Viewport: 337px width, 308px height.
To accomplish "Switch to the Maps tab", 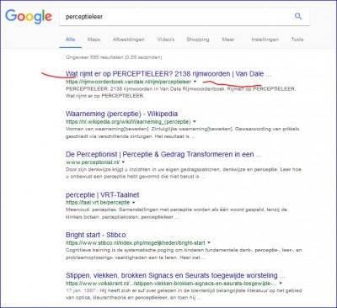I will (x=94, y=40).
